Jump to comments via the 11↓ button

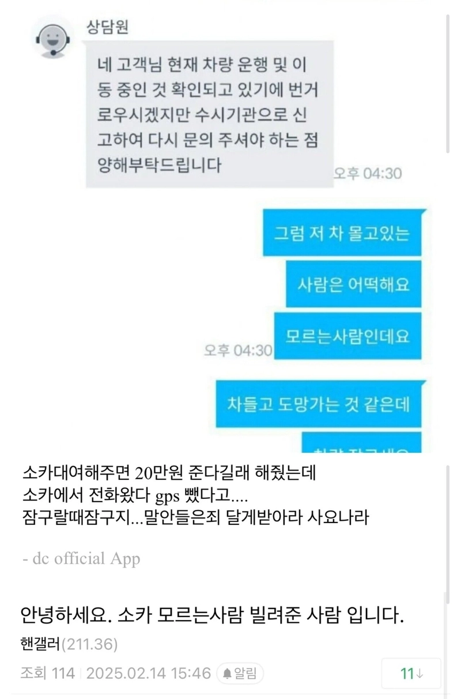click(x=411, y=673)
